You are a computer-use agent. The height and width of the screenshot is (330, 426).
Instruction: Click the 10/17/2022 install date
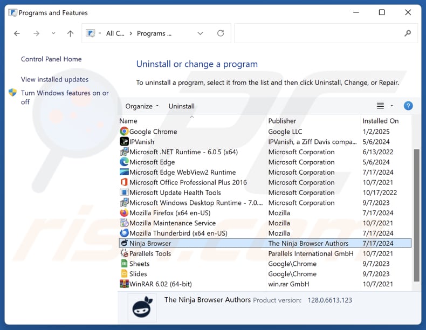(x=380, y=192)
